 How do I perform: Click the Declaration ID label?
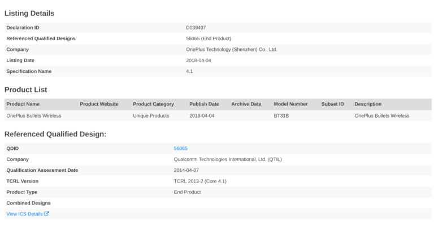tap(23, 28)
